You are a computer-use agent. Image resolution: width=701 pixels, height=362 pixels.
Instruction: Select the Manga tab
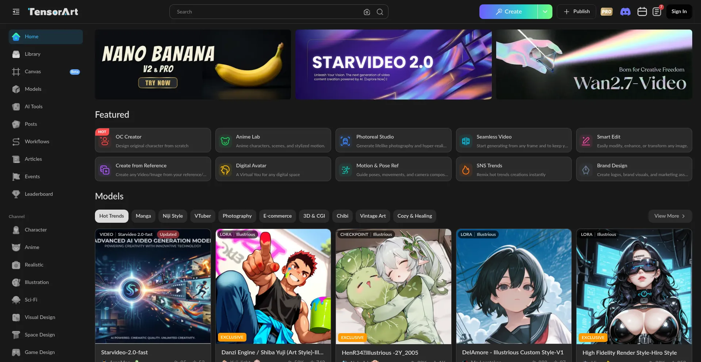(x=143, y=216)
